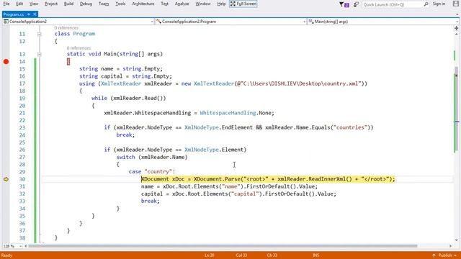This screenshot has width=461, height=259.
Task: Open the Help menu
Action: click(221, 4)
